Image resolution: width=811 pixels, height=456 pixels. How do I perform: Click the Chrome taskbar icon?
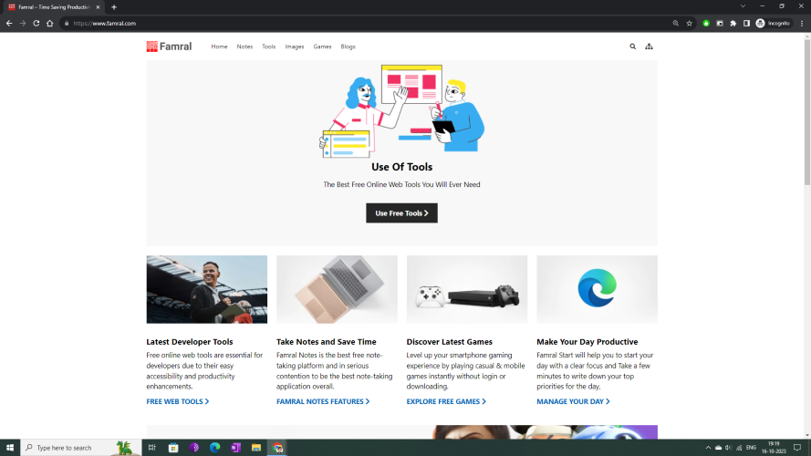(277, 448)
